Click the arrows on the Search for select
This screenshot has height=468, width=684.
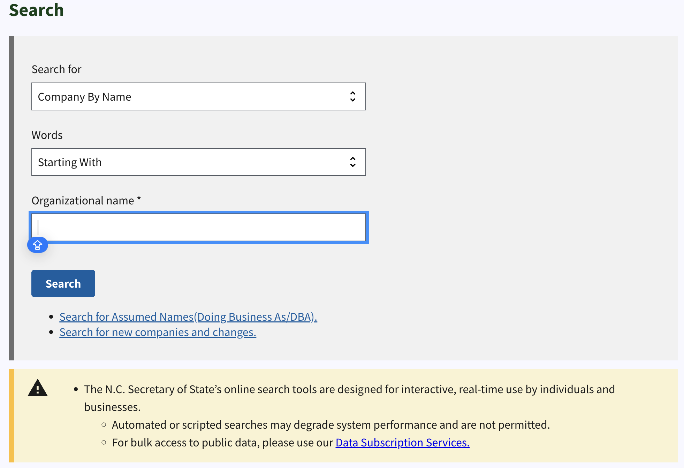click(352, 96)
